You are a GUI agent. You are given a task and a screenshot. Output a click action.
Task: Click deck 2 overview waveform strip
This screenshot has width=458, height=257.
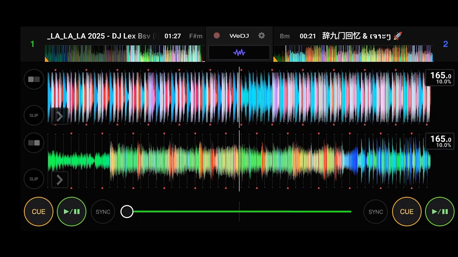coord(353,54)
